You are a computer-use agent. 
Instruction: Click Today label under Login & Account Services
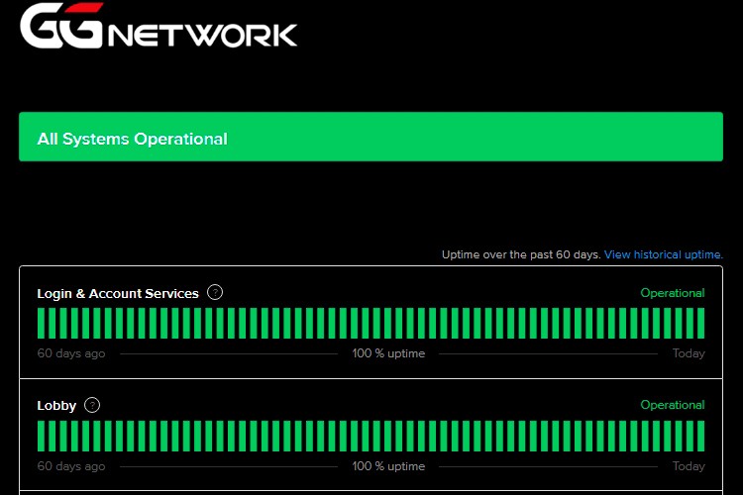tap(689, 353)
